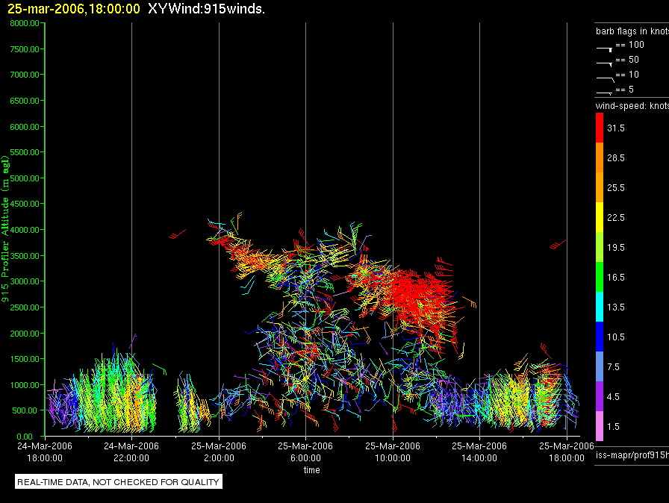The image size is (669, 503).
Task: Click the 50 knot barb flag symbol
Action: click(x=605, y=64)
